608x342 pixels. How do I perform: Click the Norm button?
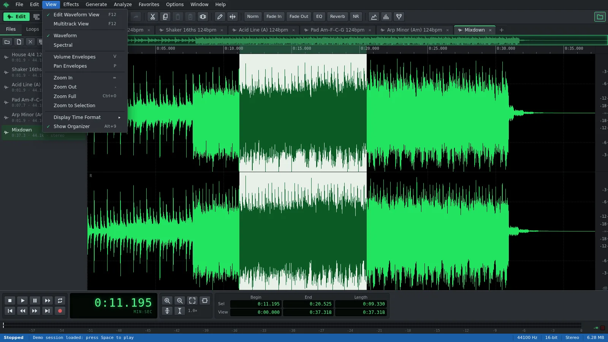253,17
